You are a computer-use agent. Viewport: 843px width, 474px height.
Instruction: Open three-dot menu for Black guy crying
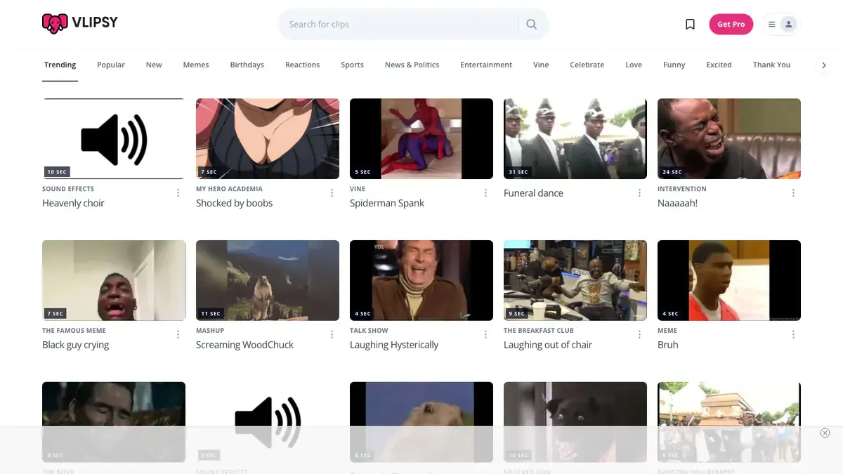[178, 334]
